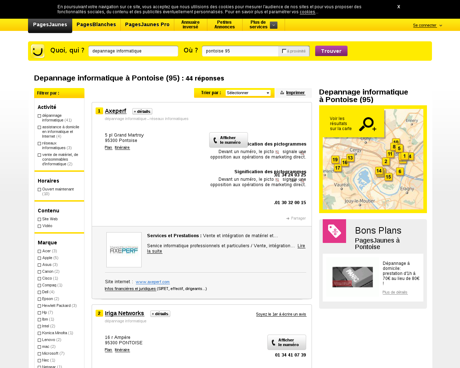
Task: Click map marker number 15
Action: pyautogui.click(x=388, y=177)
